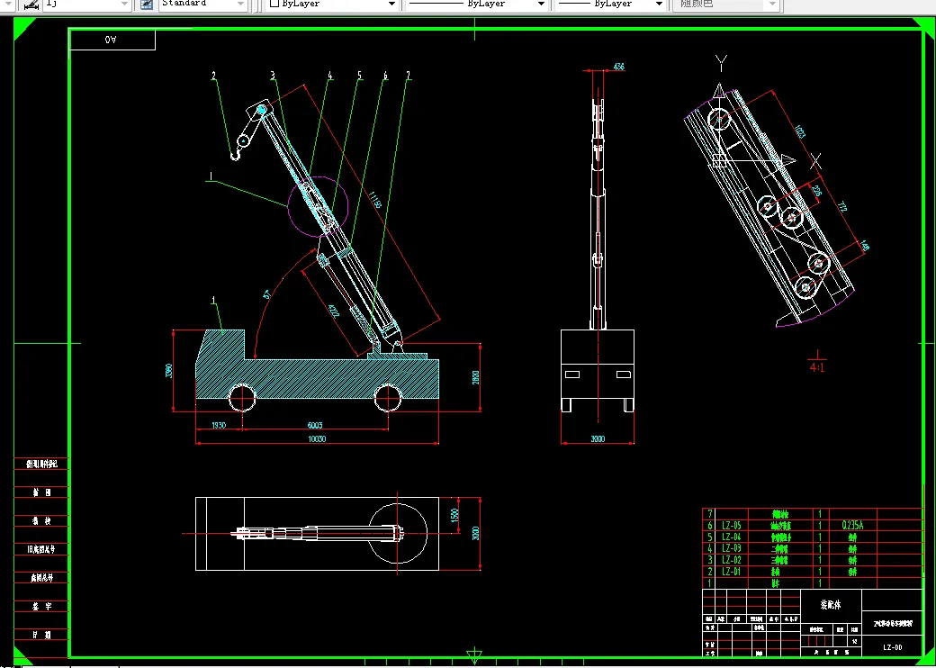Select balloon number 4 leader label
Viewport: 936px width, 668px height.
point(329,76)
